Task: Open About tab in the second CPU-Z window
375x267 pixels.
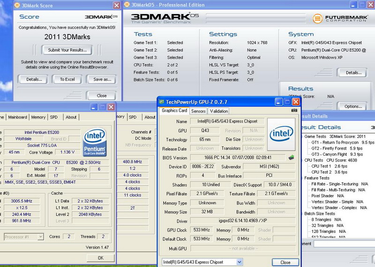Action: (x=150, y=117)
